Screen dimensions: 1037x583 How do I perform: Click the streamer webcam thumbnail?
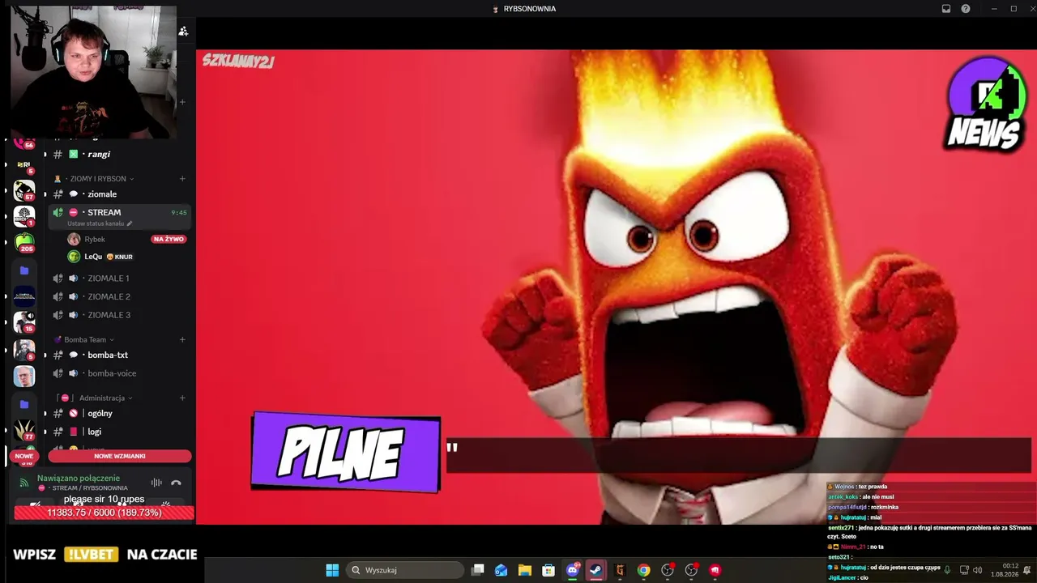pos(93,71)
